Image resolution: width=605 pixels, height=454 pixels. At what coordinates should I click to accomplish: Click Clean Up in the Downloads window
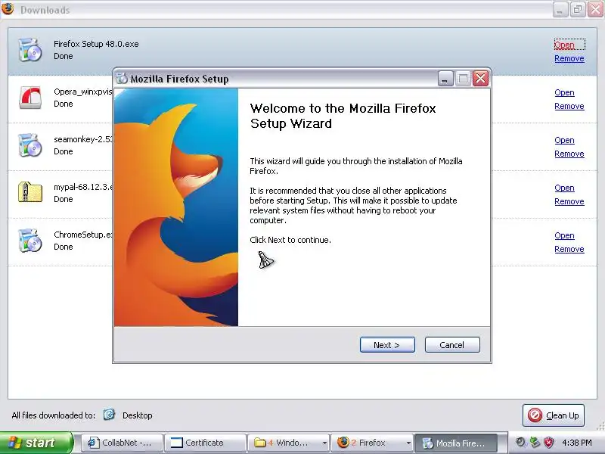(x=554, y=415)
